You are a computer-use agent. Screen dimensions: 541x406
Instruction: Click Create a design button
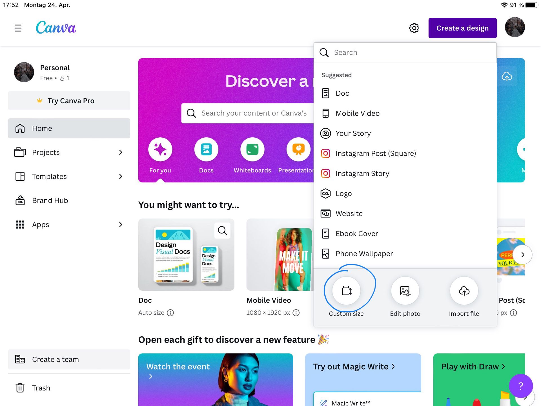462,28
